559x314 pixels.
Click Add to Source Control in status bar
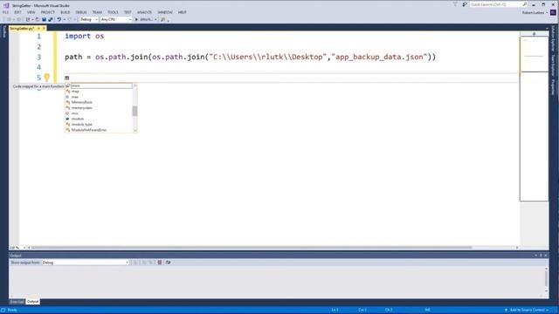click(527, 311)
